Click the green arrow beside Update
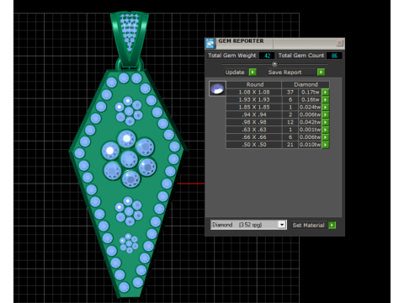 [252, 72]
